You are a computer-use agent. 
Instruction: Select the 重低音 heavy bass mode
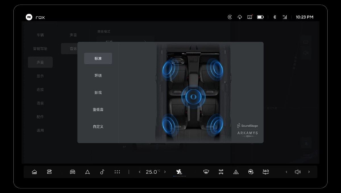coord(98,109)
